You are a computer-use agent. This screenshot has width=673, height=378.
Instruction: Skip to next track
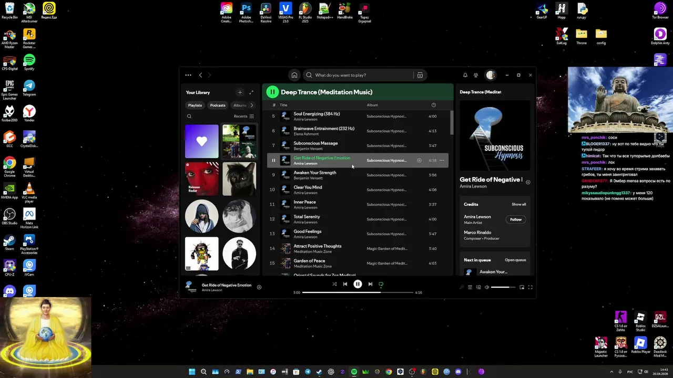click(x=370, y=284)
